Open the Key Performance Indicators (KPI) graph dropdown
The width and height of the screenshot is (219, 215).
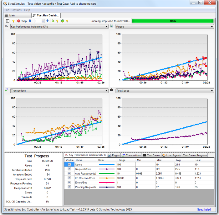(59, 27)
